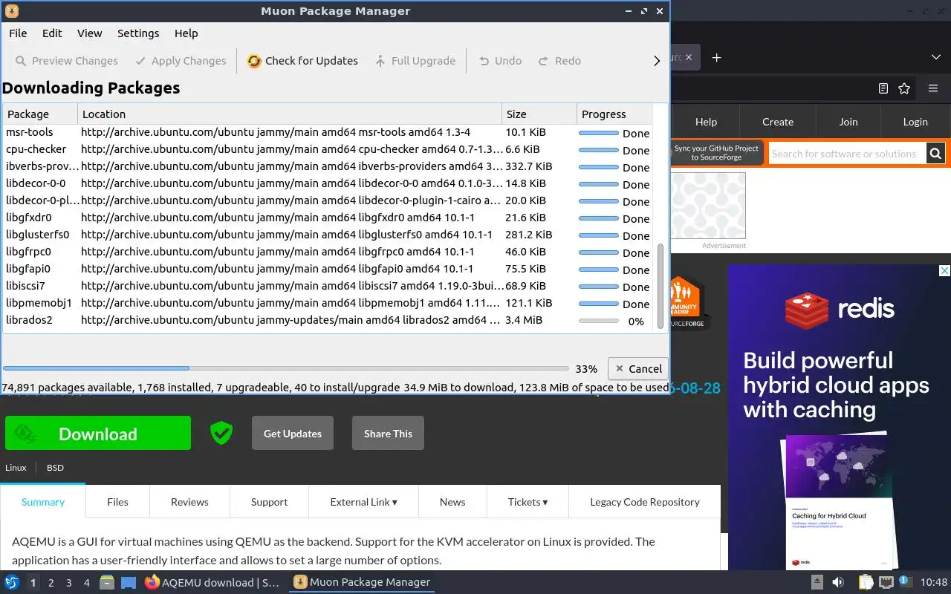Open the Summary tab on SourceForge page
951x594 pixels.
coord(43,502)
